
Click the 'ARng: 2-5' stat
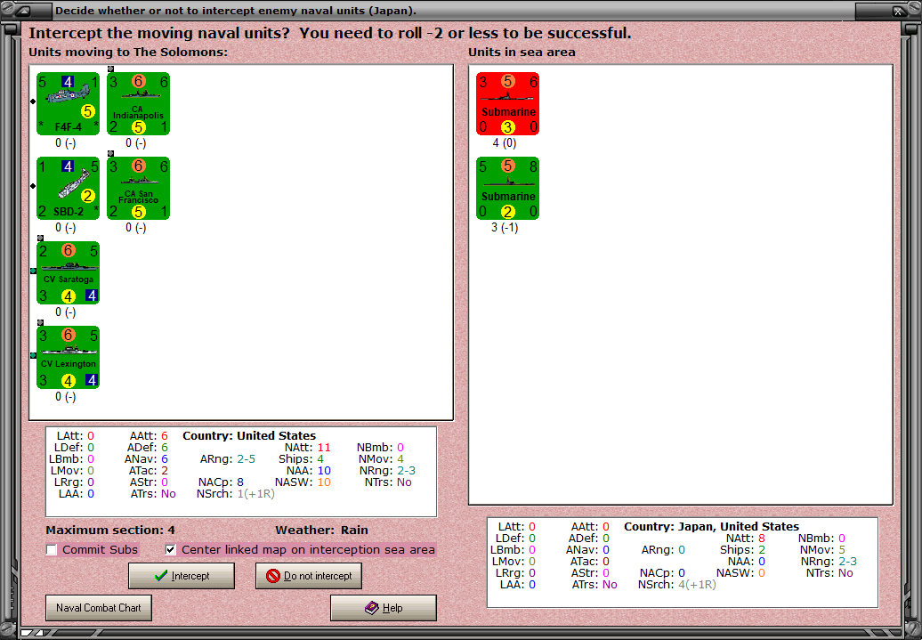click(228, 458)
